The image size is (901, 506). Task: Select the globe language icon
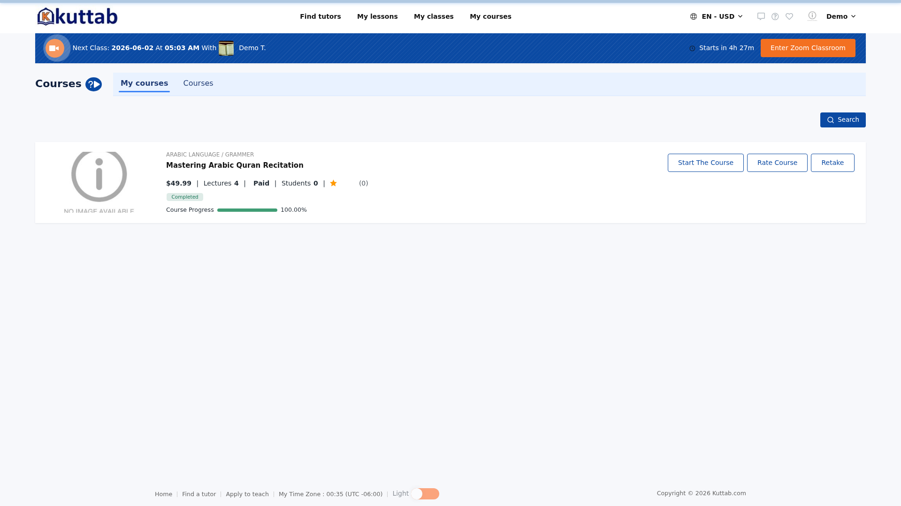click(694, 16)
